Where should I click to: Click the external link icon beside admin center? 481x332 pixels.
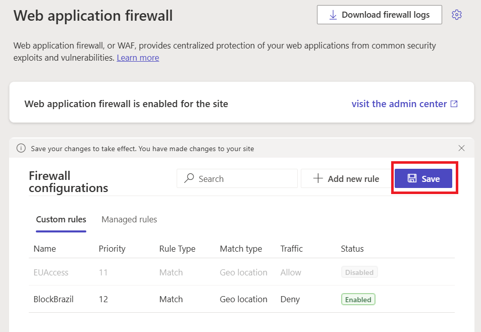coord(454,104)
